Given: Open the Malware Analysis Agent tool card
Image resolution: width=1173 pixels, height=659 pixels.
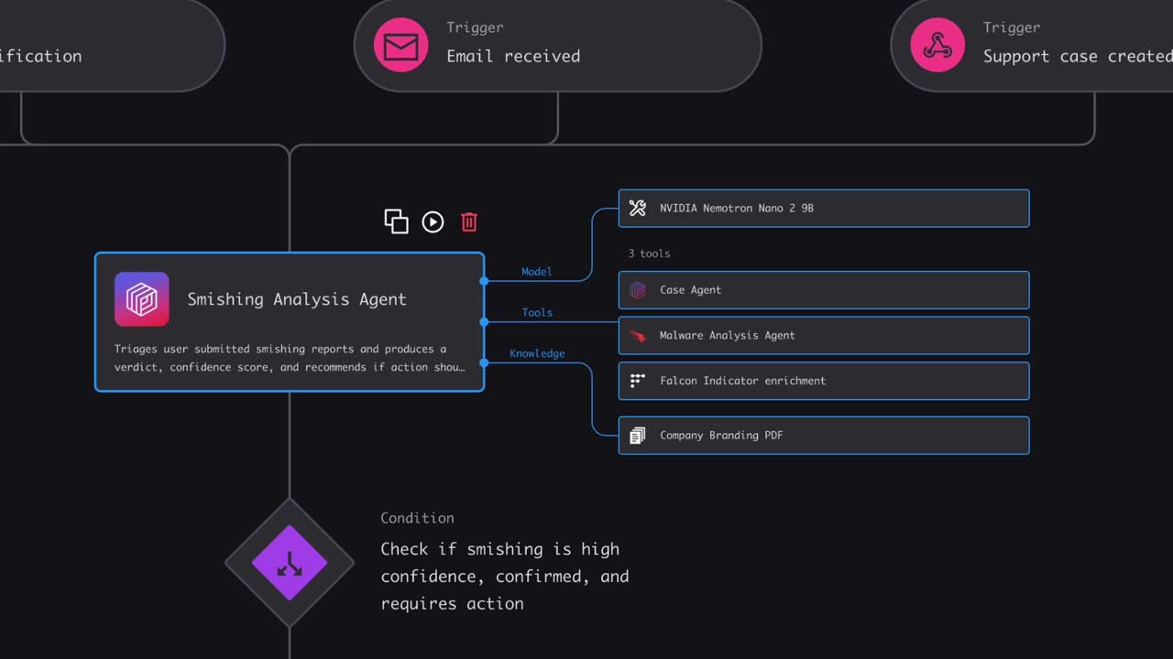Looking at the screenshot, I should pyautogui.click(x=823, y=335).
